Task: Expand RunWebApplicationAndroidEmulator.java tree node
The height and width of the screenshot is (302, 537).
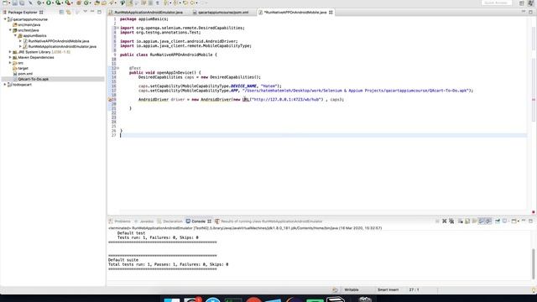Action: pos(20,46)
